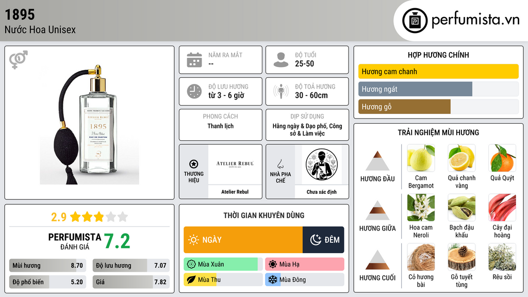Screen dimensions: 528x297
Task: Click the 2.9 star rating row
Action: pos(89,217)
